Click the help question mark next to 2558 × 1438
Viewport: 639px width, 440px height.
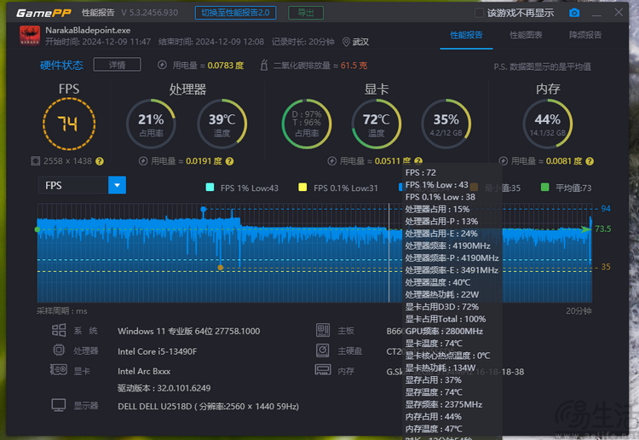[x=100, y=161]
